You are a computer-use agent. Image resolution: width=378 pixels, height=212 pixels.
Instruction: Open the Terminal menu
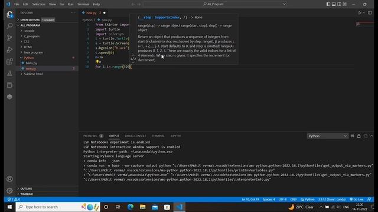tap(83, 4)
